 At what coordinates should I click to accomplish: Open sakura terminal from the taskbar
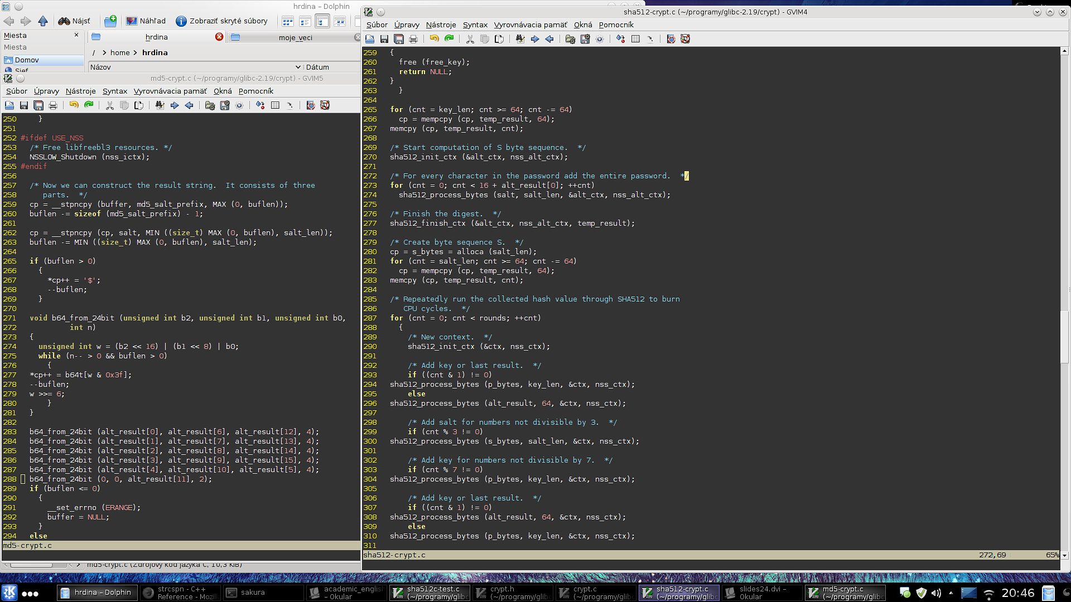point(252,593)
